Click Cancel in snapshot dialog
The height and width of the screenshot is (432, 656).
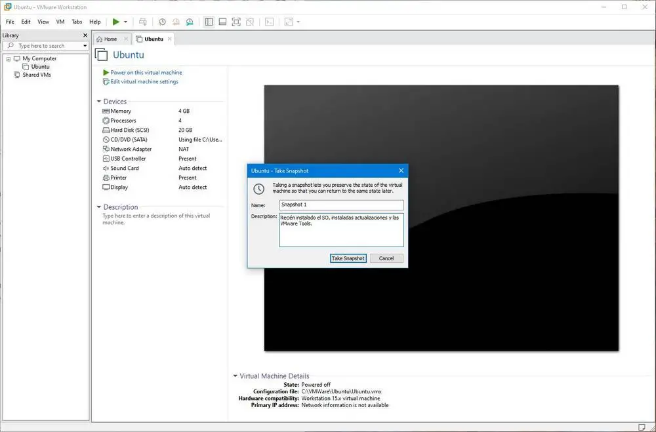tap(386, 258)
